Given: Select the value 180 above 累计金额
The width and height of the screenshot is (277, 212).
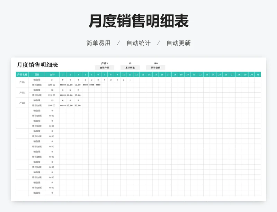Looking at the screenshot, I should (x=155, y=63).
